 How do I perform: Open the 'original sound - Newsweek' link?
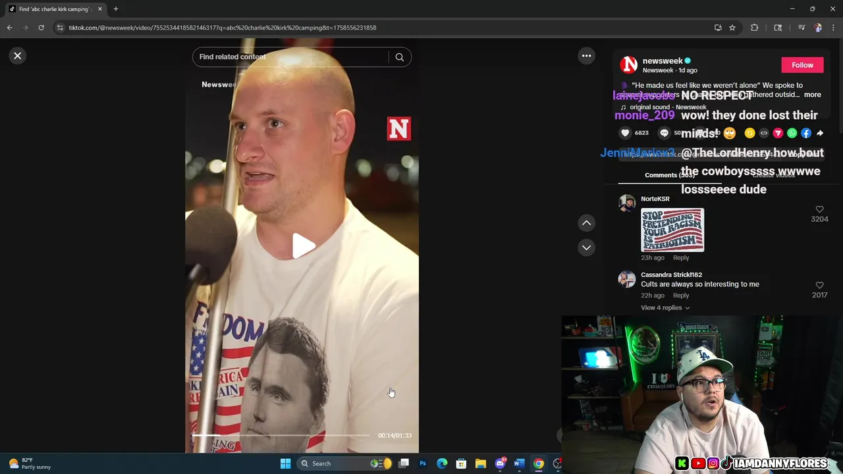[x=668, y=107]
